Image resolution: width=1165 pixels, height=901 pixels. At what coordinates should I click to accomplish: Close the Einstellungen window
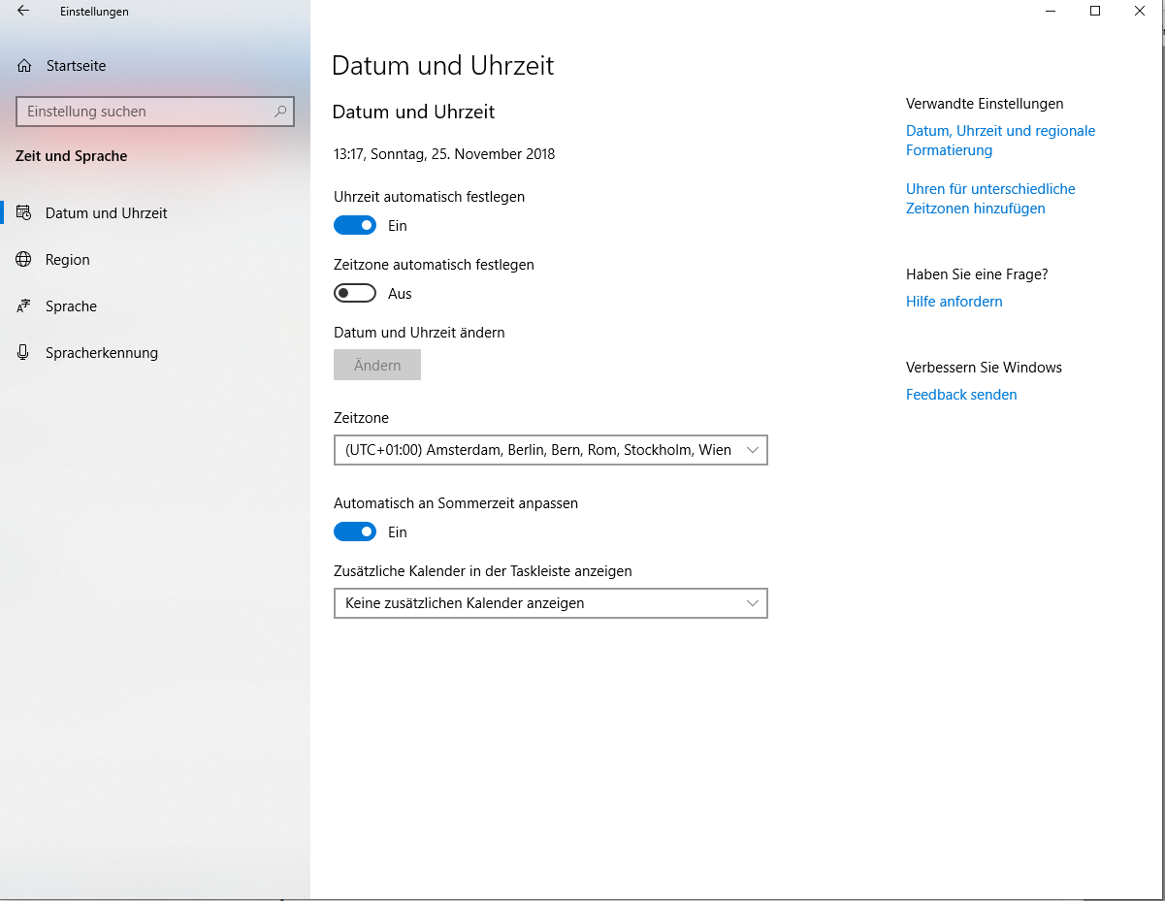point(1140,12)
